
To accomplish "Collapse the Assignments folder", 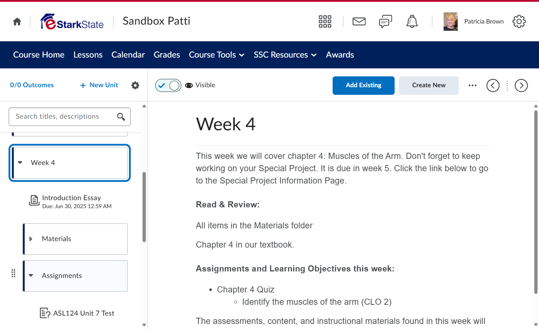I will 31,275.
